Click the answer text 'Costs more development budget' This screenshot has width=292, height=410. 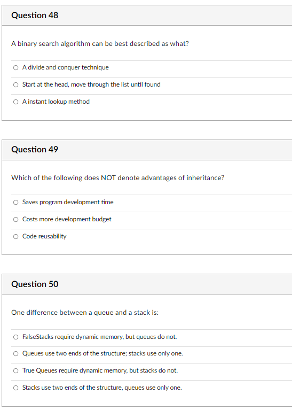pyautogui.click(x=67, y=219)
